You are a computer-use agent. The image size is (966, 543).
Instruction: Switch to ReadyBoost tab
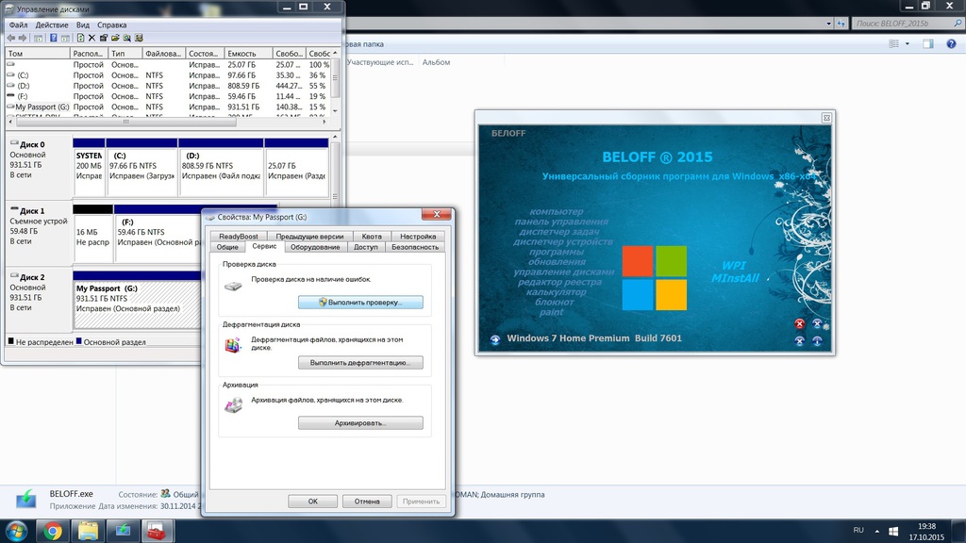(239, 236)
